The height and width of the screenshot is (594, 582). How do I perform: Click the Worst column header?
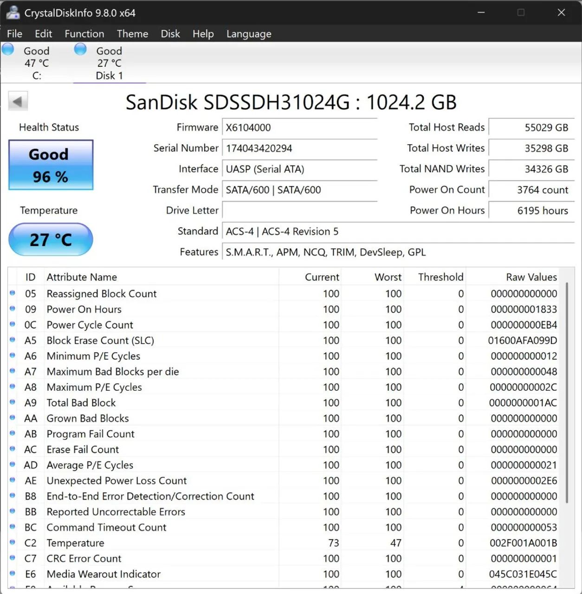372,277
